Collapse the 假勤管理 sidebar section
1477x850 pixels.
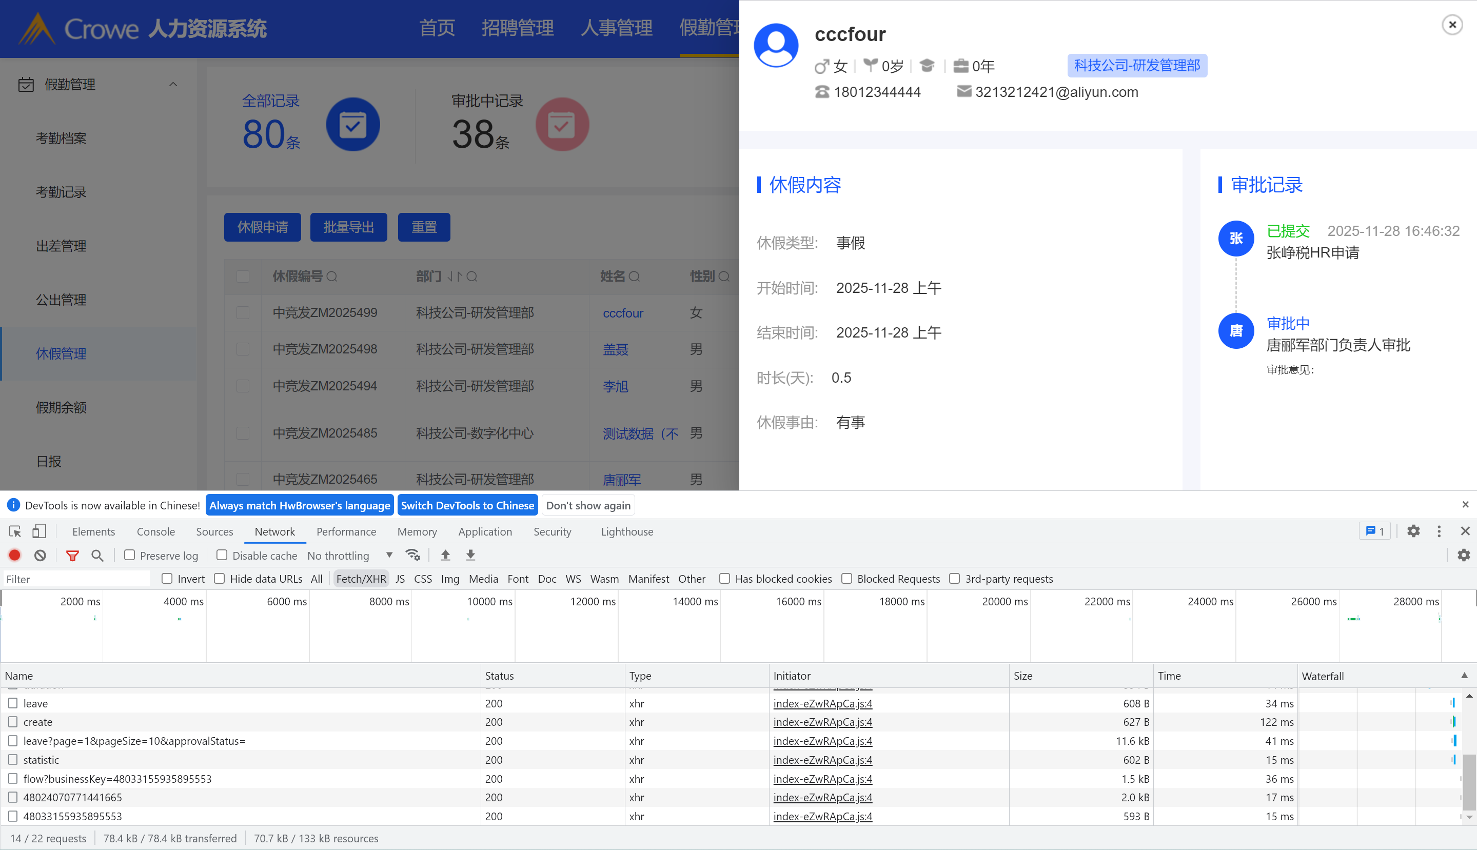[173, 85]
